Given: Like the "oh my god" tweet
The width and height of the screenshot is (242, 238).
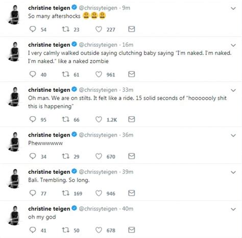Looking at the screenshot, I should (99, 230).
